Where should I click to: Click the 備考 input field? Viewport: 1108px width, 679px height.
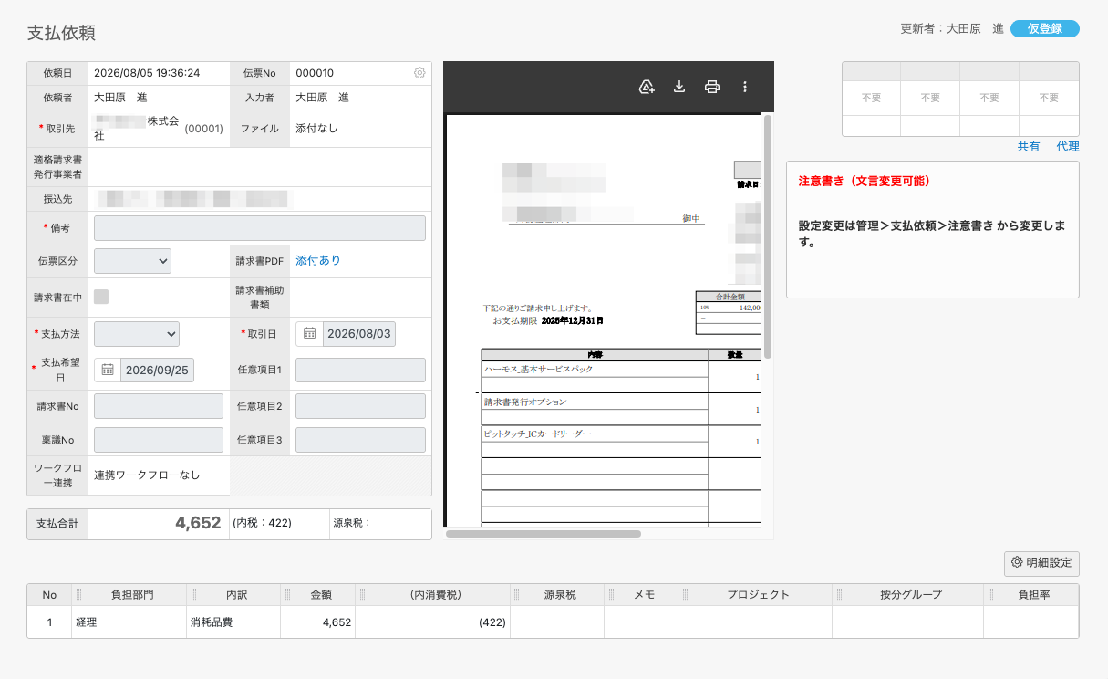tap(260, 228)
